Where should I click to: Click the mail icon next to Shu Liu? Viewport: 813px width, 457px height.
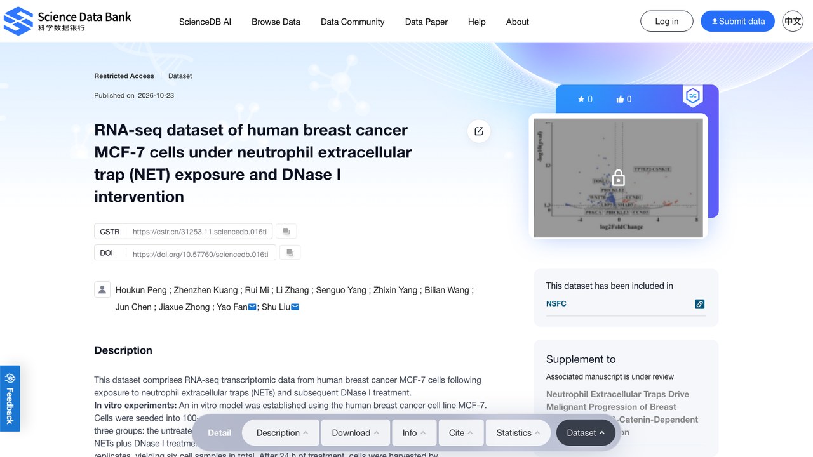[295, 307]
